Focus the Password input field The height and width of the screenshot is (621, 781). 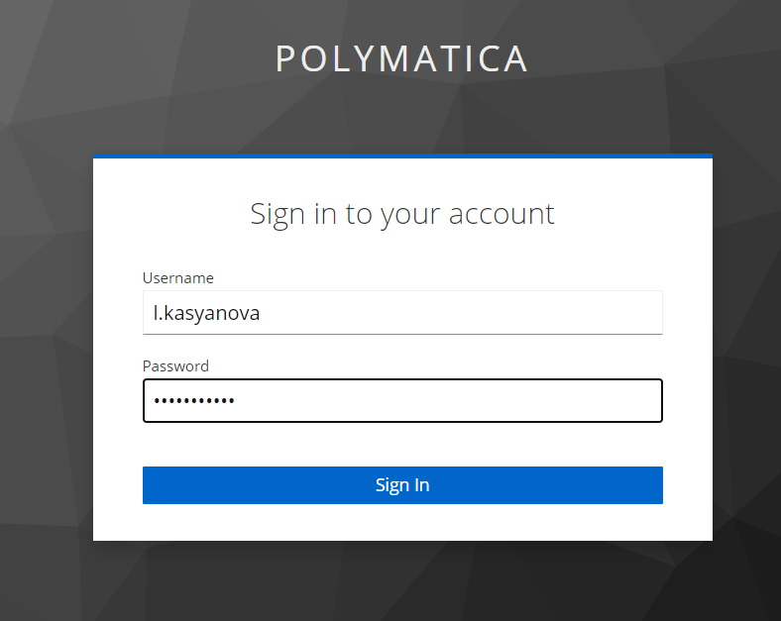[x=402, y=401]
